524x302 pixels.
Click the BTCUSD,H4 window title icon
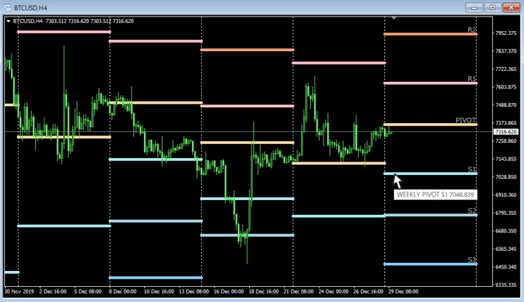(7, 8)
